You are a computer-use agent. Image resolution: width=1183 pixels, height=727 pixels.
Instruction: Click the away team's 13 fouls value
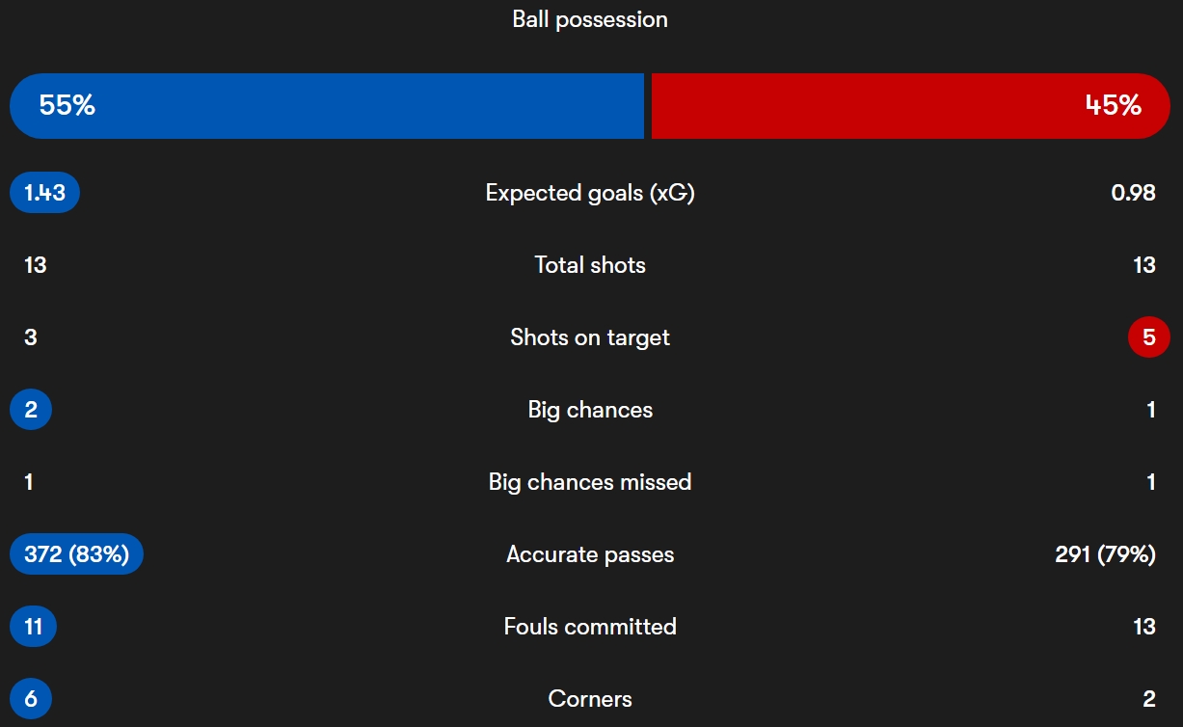pyautogui.click(x=1144, y=627)
